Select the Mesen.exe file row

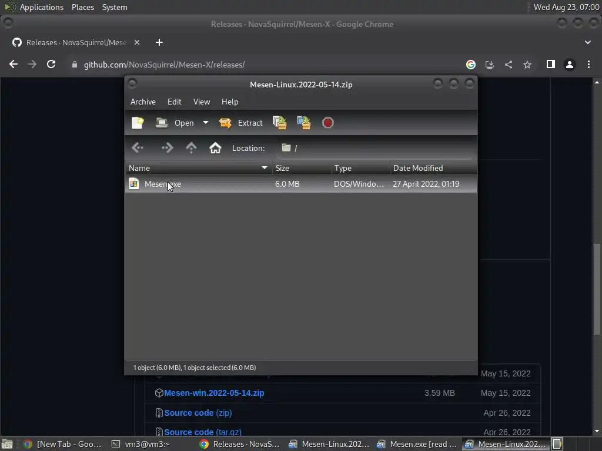[301, 184]
